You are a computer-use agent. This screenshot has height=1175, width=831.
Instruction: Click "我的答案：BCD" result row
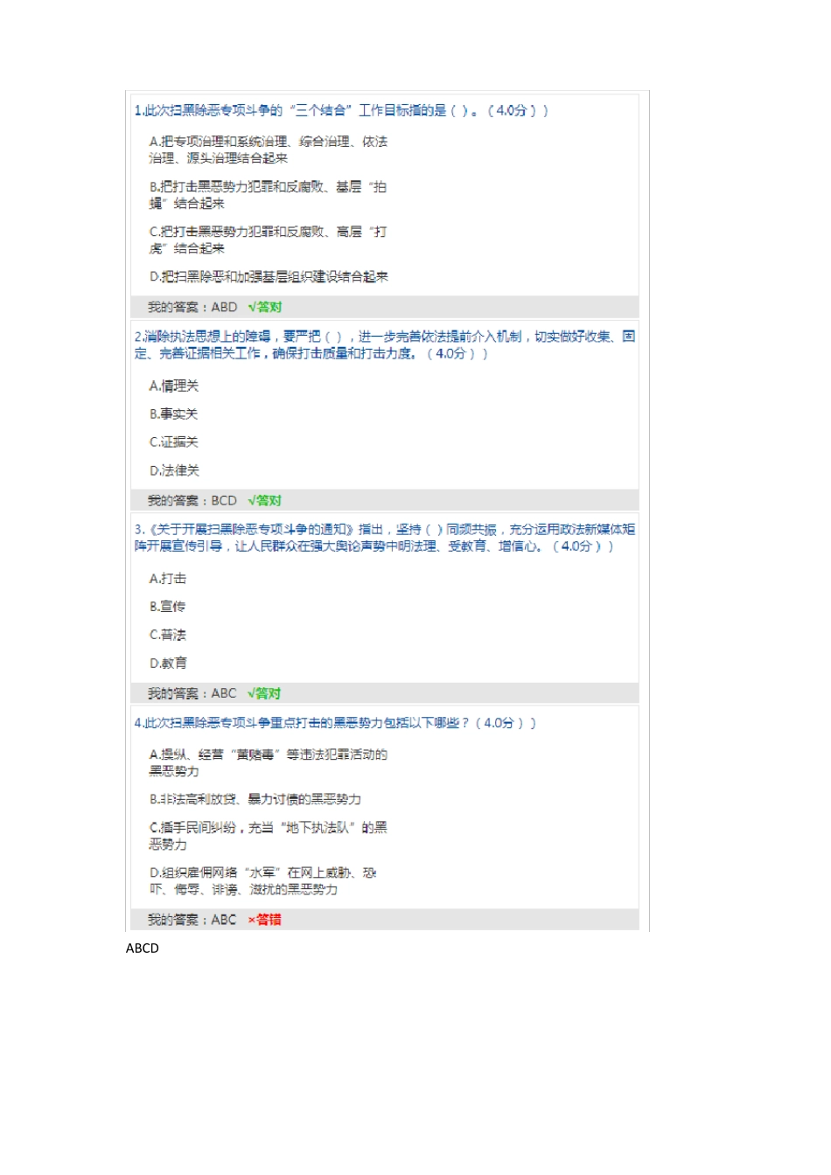pos(385,500)
